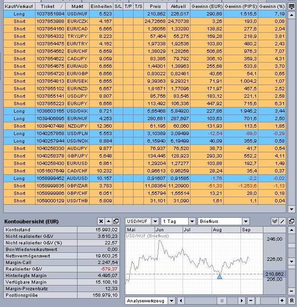
Task: Click ticket 1059000129 USD/THB
Action: coord(50,200)
